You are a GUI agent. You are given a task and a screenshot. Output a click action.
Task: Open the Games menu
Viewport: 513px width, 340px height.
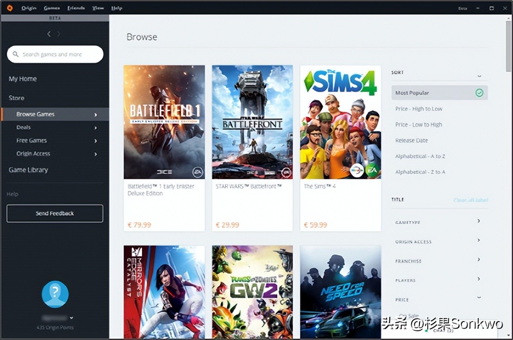[x=52, y=8]
